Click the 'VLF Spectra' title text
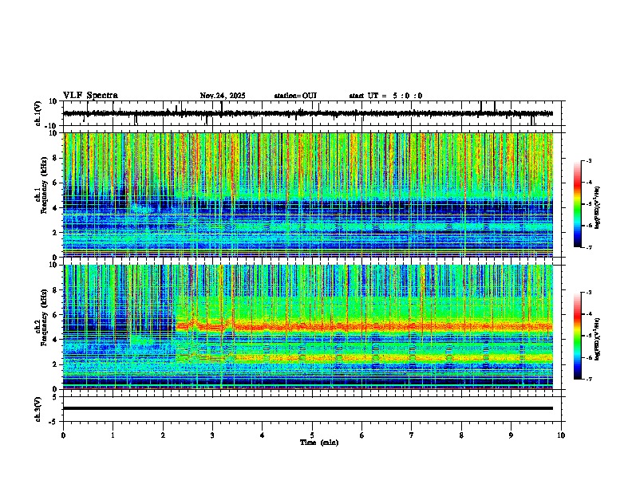The image size is (632, 488). click(x=90, y=96)
